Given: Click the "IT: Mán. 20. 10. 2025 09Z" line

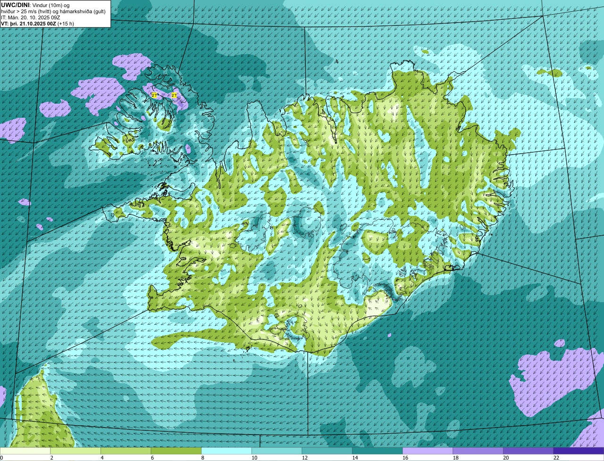Looking at the screenshot, I should (x=31, y=17).
